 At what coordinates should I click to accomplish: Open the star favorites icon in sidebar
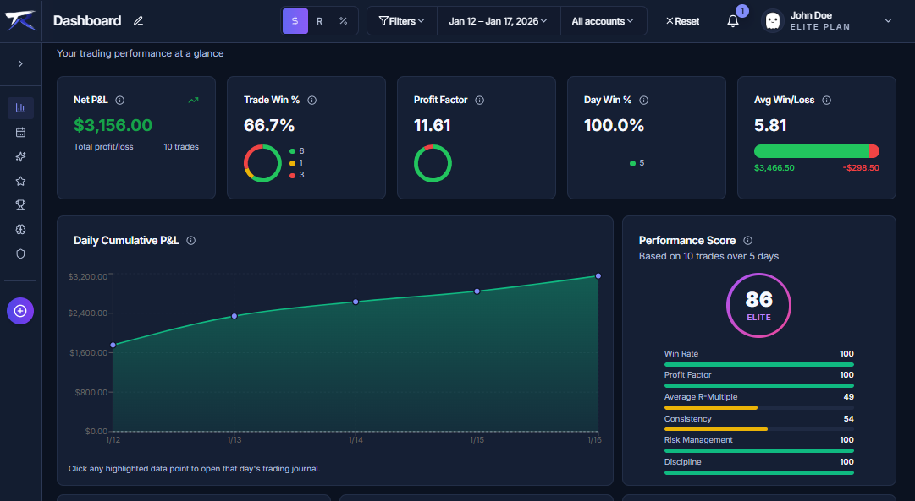coord(20,181)
